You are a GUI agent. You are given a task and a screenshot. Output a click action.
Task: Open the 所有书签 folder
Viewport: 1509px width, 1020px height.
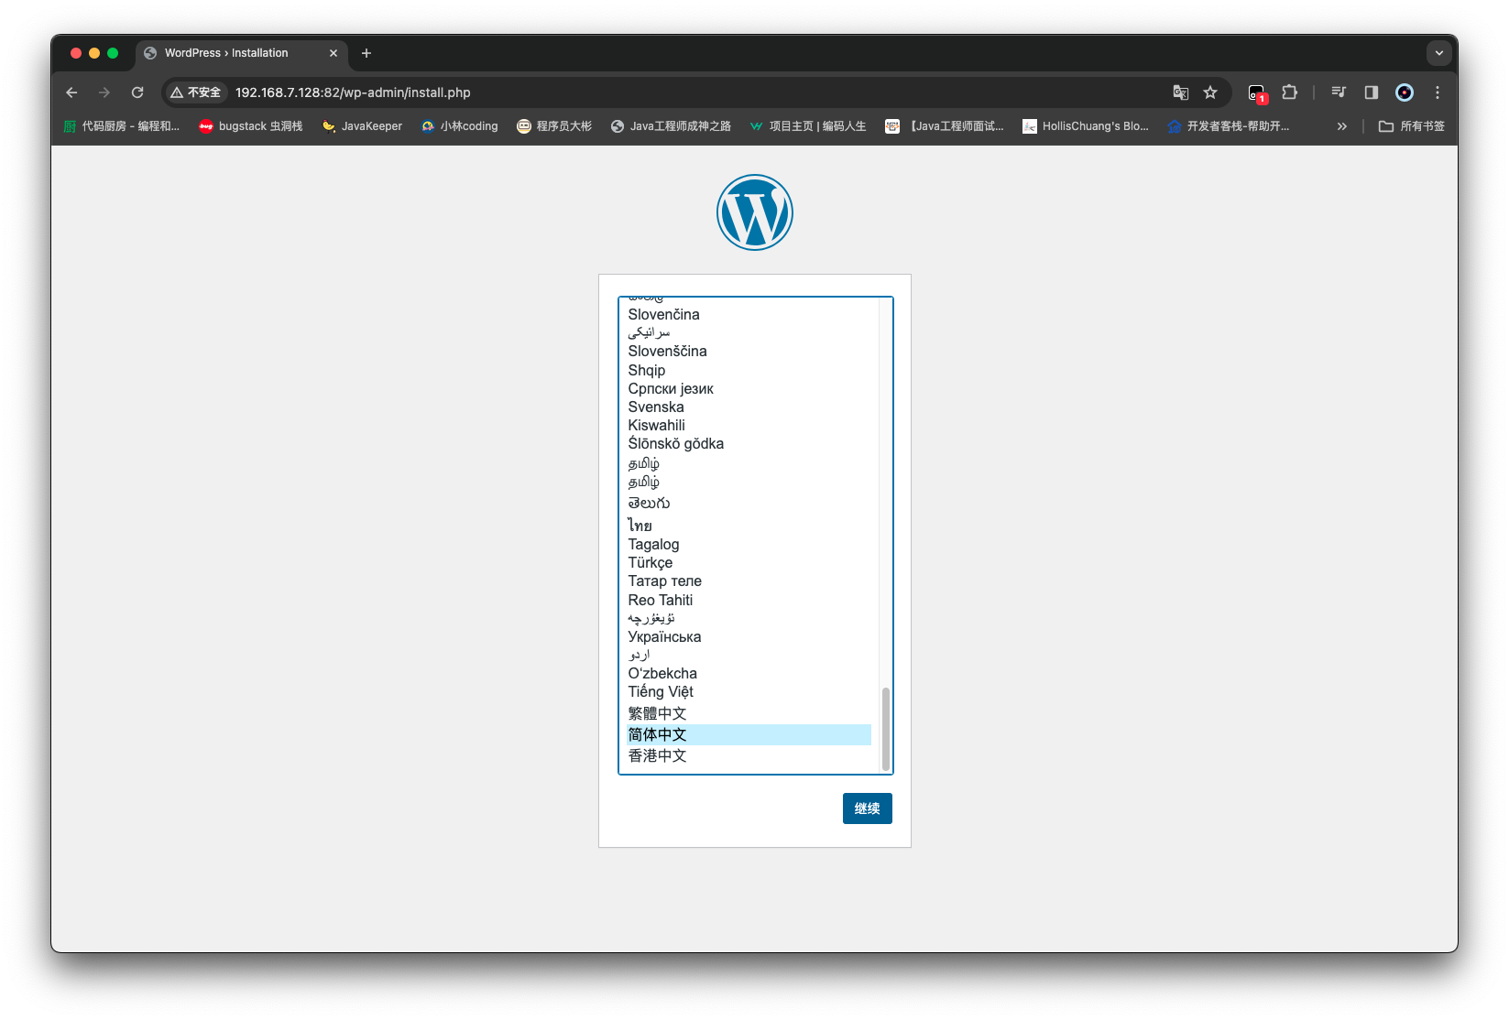click(1412, 126)
